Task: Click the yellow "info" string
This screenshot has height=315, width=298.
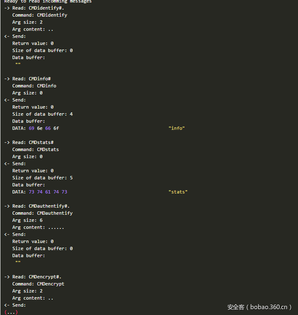Action: point(176,128)
